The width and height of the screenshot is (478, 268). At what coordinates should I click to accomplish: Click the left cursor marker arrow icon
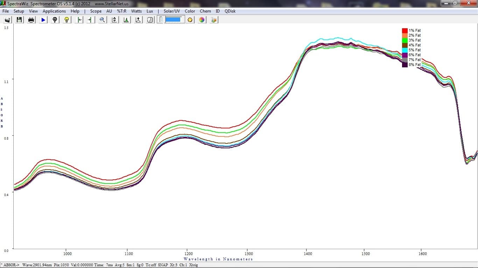click(79, 20)
